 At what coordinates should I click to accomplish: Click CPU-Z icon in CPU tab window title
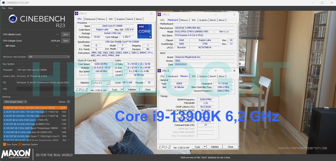[77, 13]
